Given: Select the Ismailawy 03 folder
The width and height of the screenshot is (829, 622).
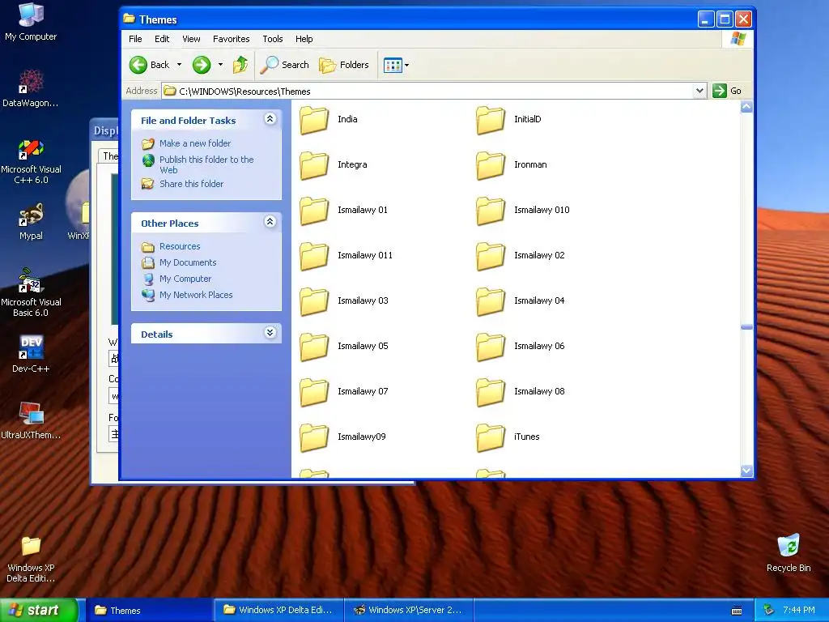Looking at the screenshot, I should click(x=344, y=301).
